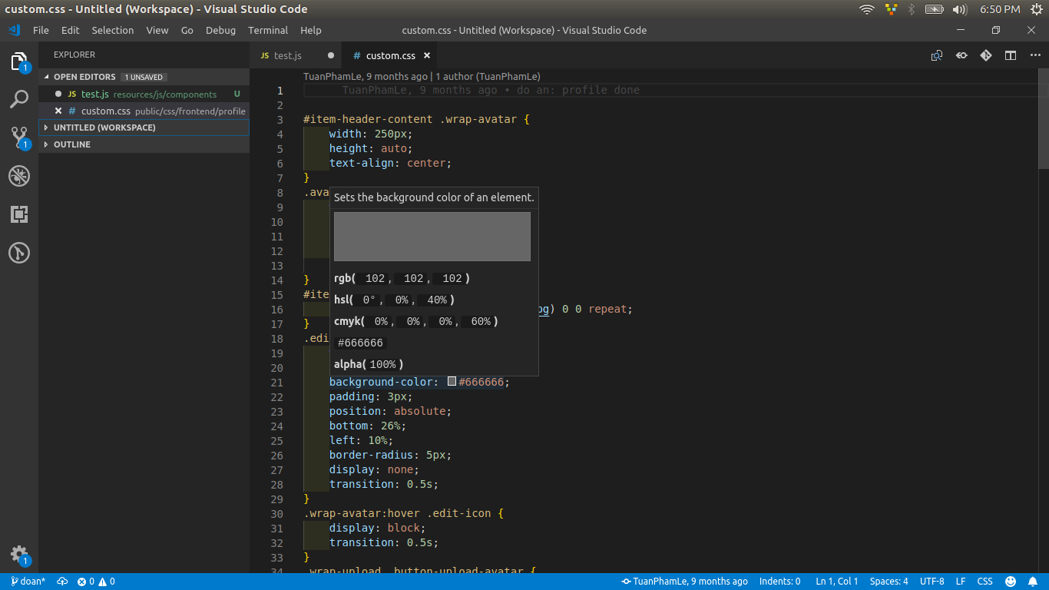
Task: Click the CSS language mode indicator
Action: click(984, 582)
